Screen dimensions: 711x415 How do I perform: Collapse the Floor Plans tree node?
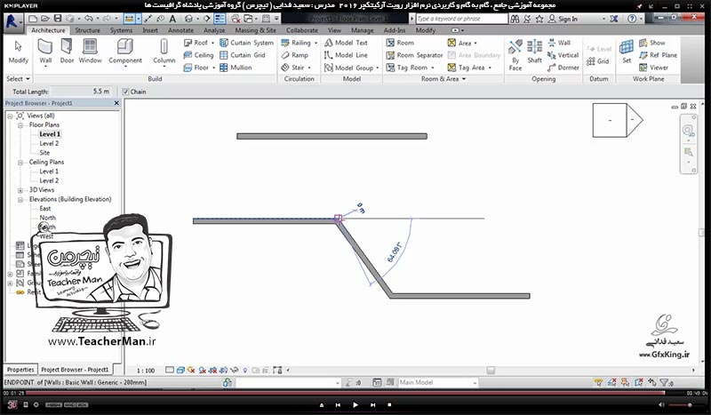(x=20, y=124)
